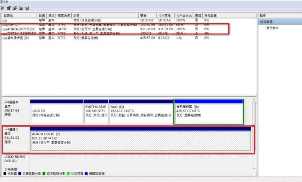Image resolution: width=302 pixels, height=182 pixels.
Task: Sort by the 可用空間 column header
Action: [x=165, y=16]
